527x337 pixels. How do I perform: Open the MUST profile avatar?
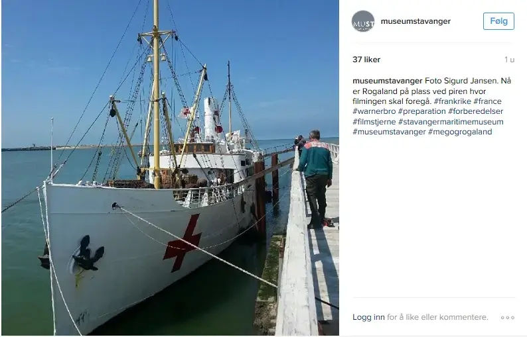pyautogui.click(x=363, y=21)
